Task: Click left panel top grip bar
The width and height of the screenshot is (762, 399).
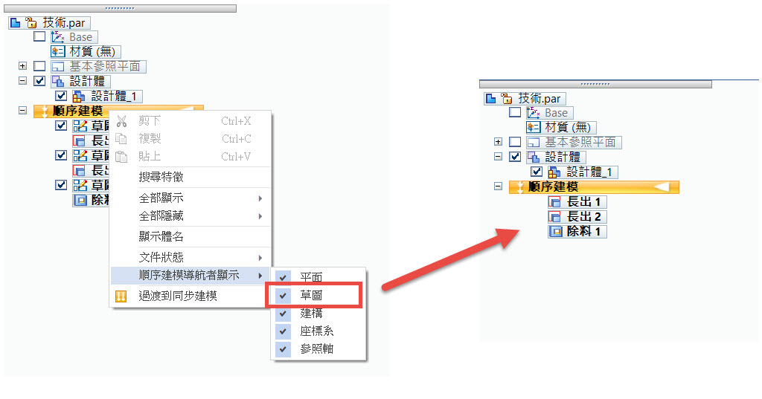Action: coord(120,8)
